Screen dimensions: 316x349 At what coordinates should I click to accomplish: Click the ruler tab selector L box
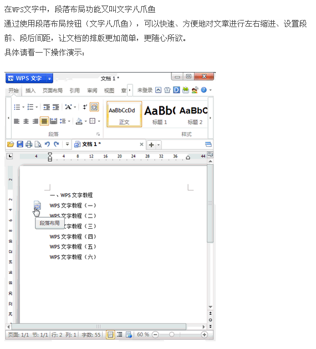10,156
